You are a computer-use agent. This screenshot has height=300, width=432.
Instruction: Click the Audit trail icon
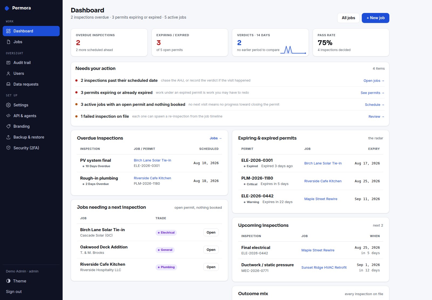pos(8,63)
